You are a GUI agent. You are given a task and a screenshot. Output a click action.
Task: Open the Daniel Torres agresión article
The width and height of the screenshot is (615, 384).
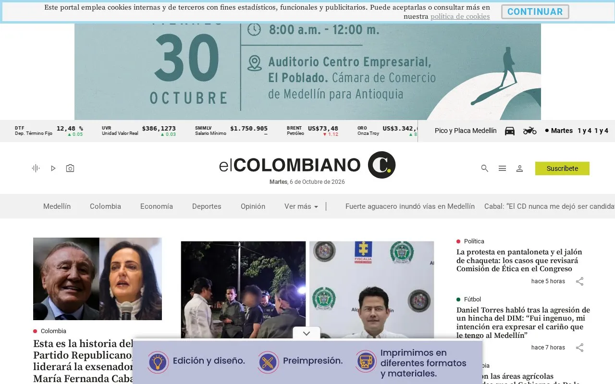(523, 323)
